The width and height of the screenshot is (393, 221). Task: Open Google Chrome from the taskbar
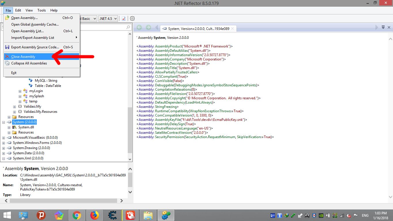click(77, 215)
